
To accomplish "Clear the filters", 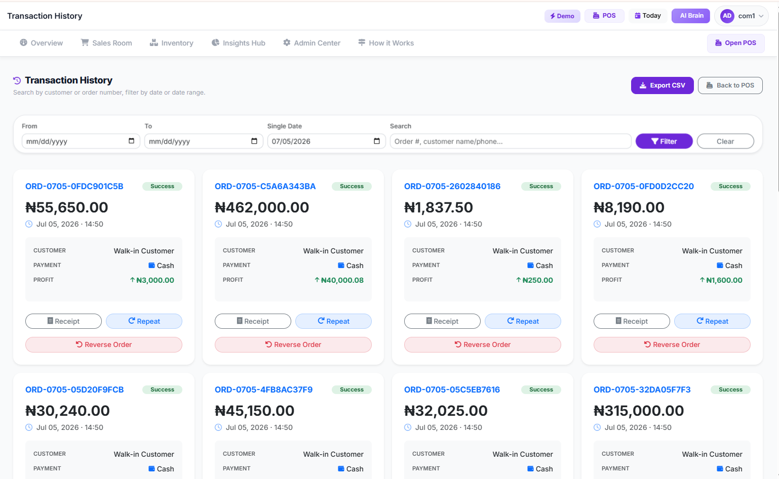I will point(725,141).
